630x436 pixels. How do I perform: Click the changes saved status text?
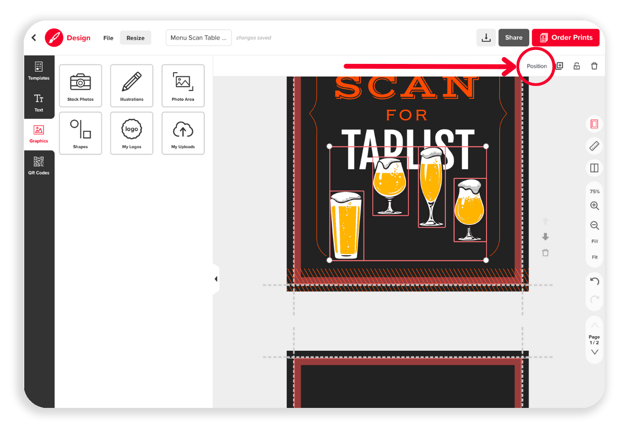point(253,38)
